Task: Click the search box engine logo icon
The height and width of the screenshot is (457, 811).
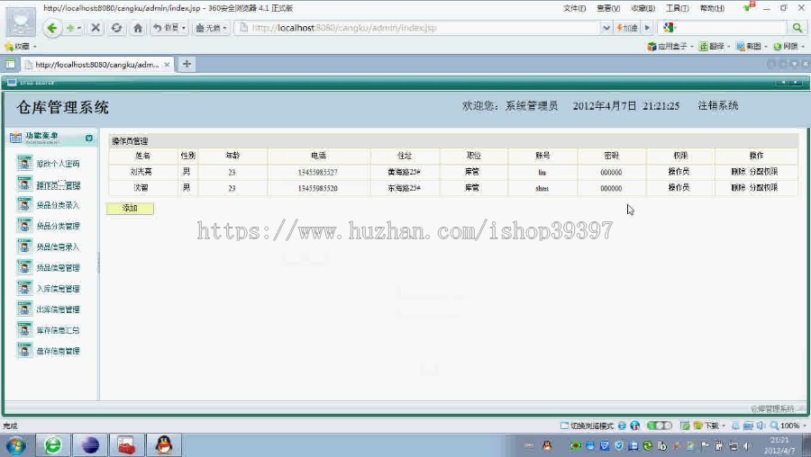Action: tap(669, 27)
